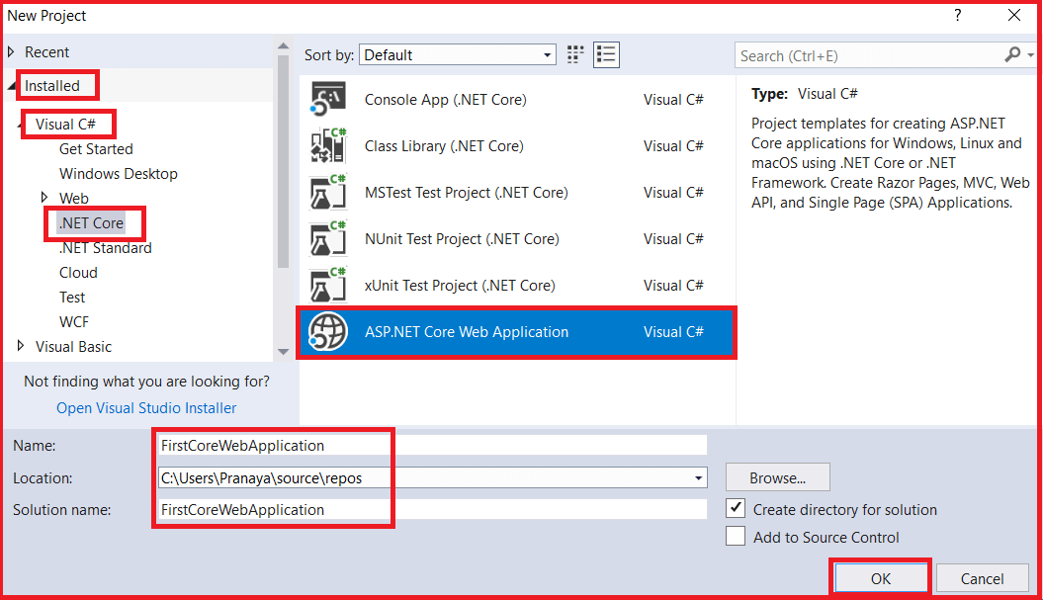The image size is (1043, 600).
Task: Click the xUnit Test Project icon
Action: (x=326, y=285)
